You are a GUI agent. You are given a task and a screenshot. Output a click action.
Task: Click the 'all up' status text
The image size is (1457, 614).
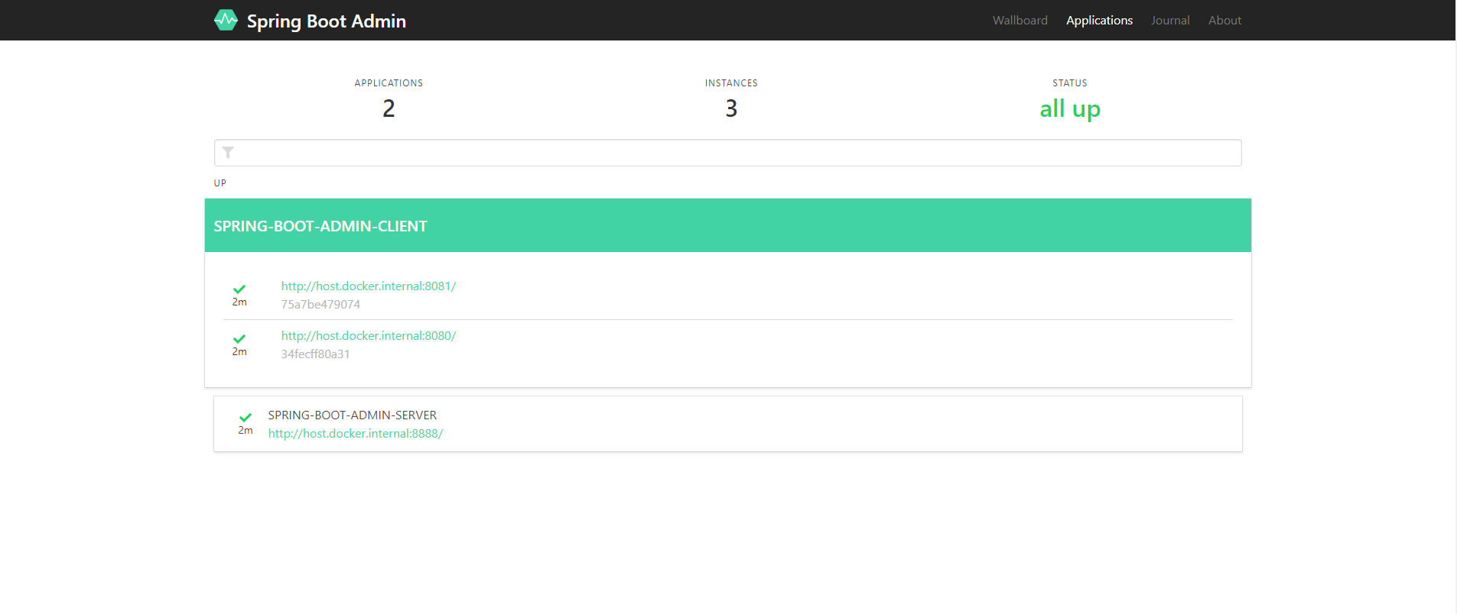[1069, 109]
